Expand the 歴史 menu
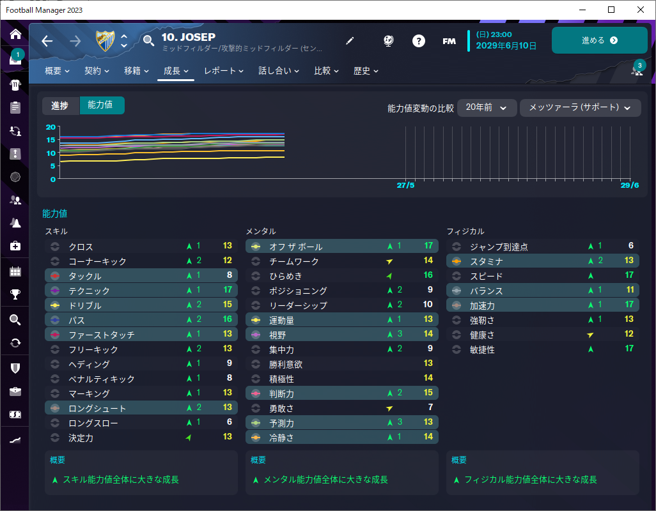The image size is (656, 511). click(366, 71)
